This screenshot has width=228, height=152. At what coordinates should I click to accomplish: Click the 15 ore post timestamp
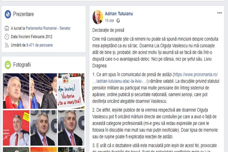tap(109, 20)
